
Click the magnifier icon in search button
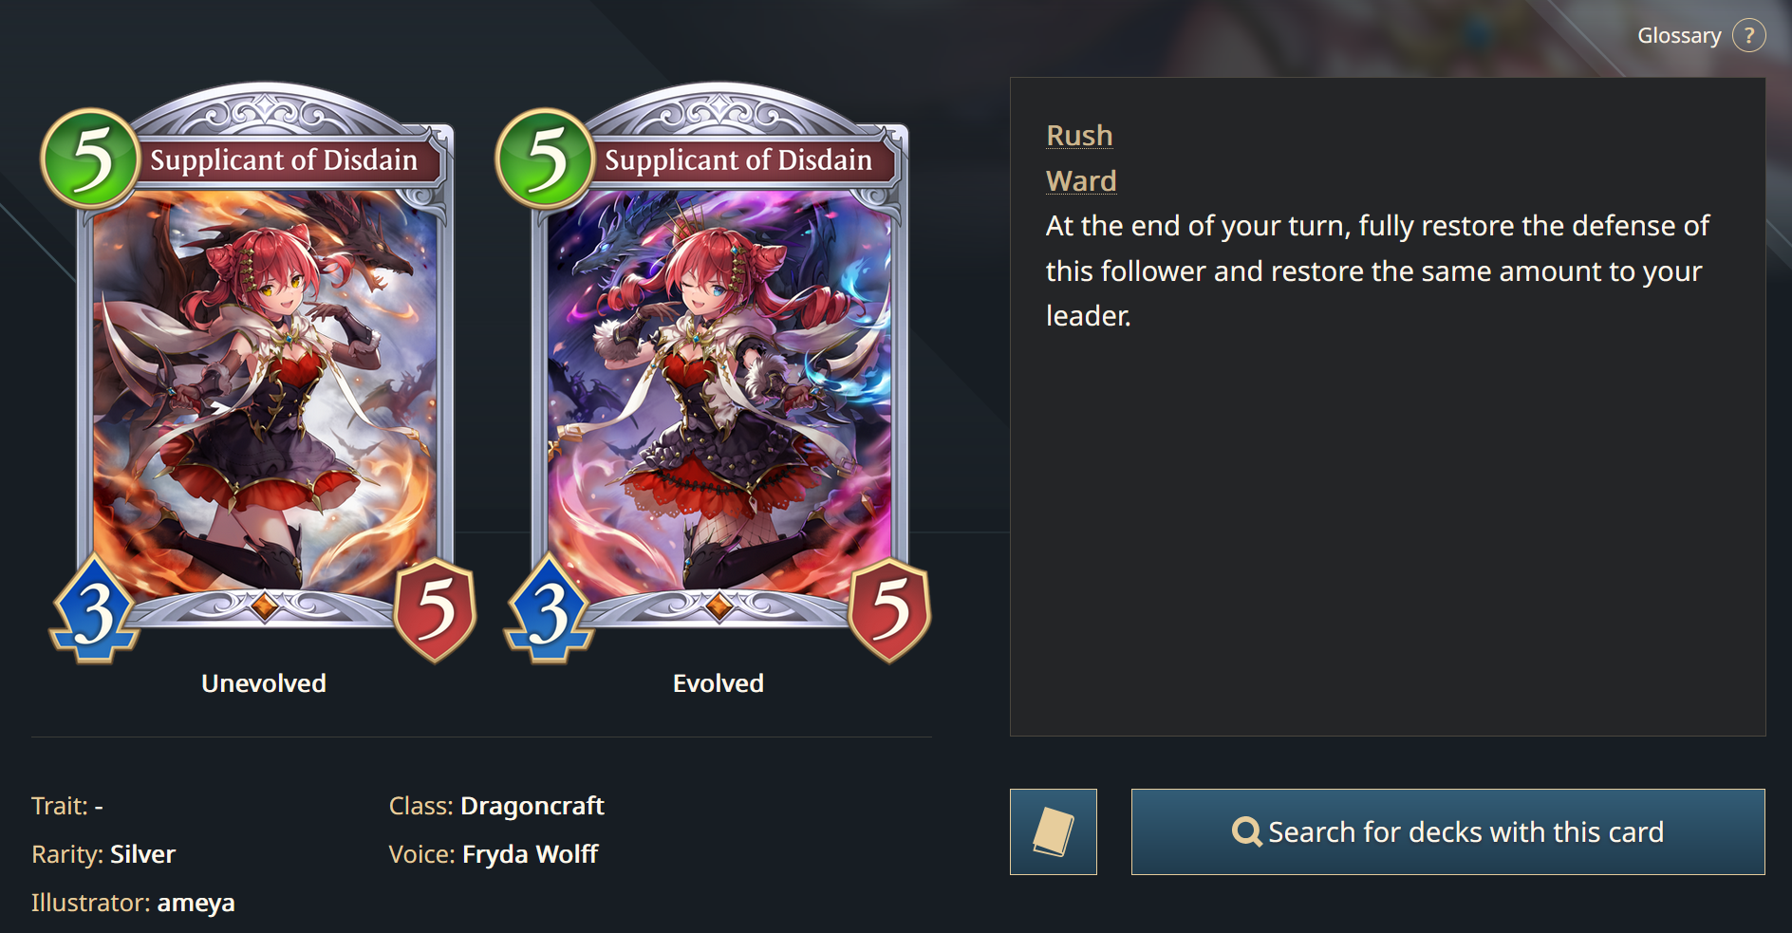1246,832
